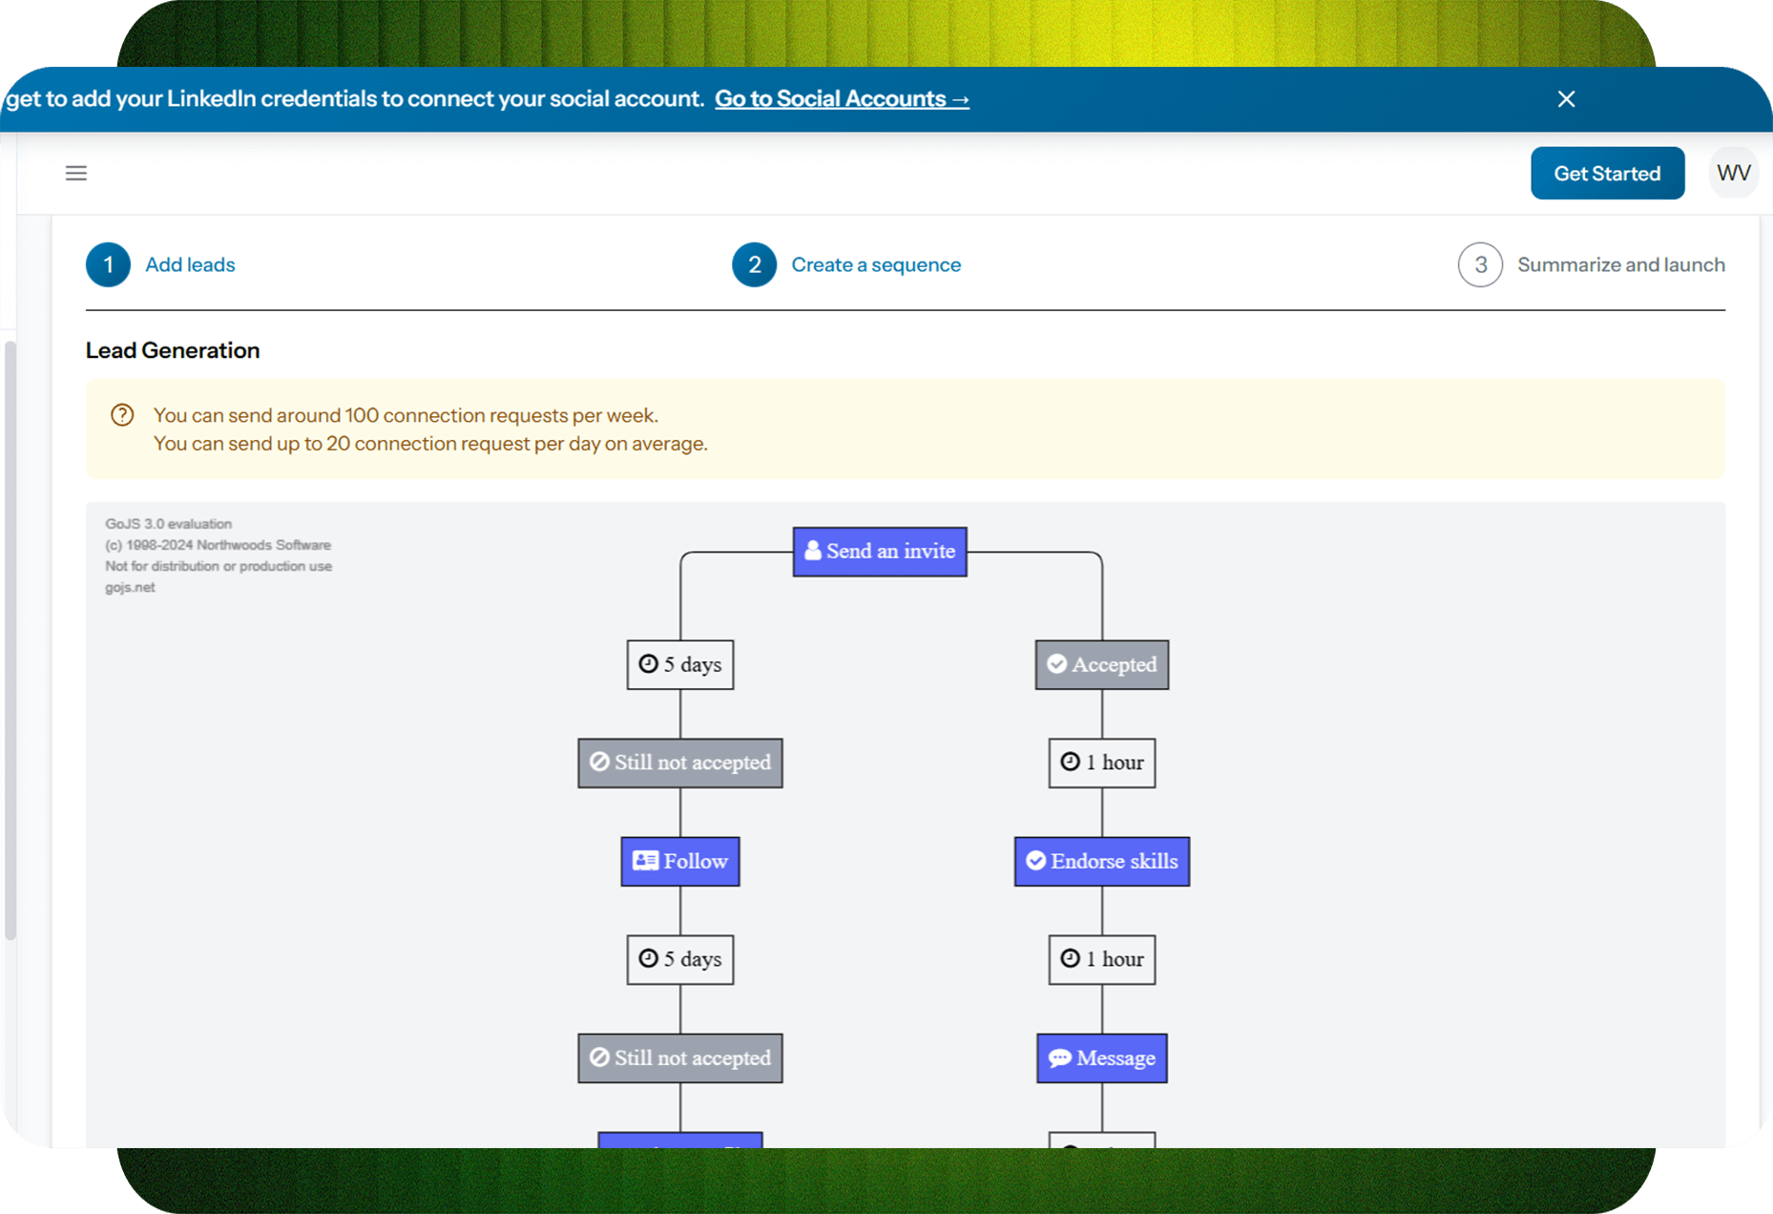The image size is (1773, 1214).
Task: Click the first Still not accepted node
Action: 680,763
